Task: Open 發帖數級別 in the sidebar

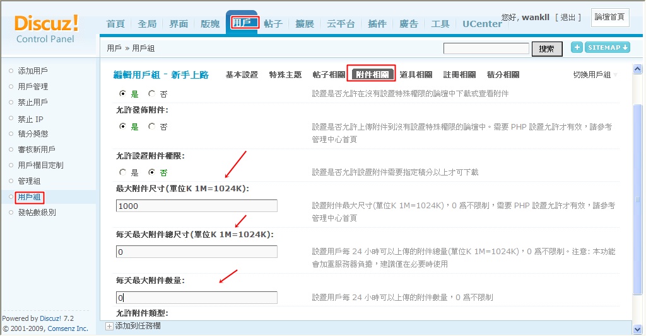Action: pyautogui.click(x=37, y=213)
